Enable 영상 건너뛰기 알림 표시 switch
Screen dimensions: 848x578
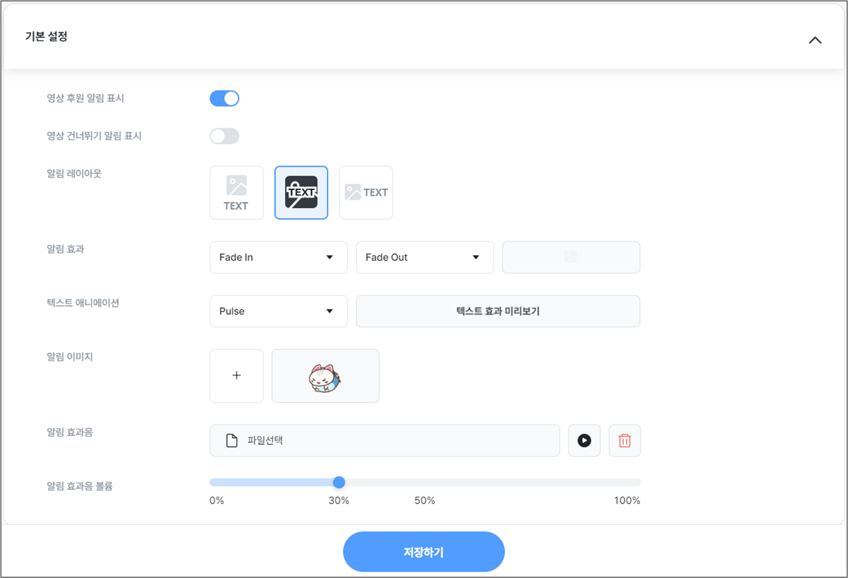[224, 136]
